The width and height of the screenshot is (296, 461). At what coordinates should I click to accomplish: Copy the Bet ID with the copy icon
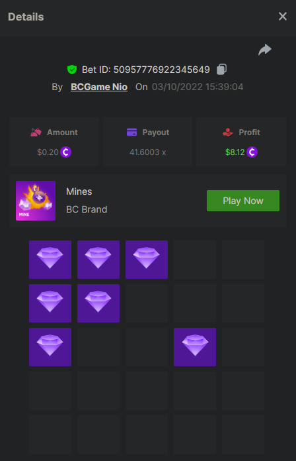pyautogui.click(x=221, y=70)
